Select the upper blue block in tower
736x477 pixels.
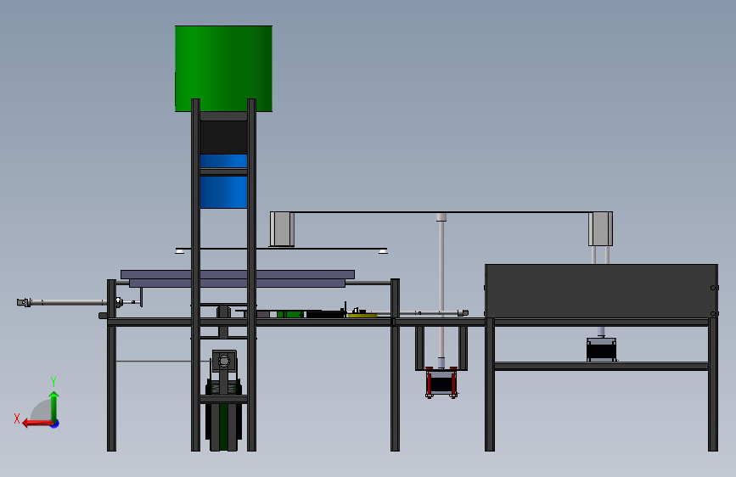point(223,160)
